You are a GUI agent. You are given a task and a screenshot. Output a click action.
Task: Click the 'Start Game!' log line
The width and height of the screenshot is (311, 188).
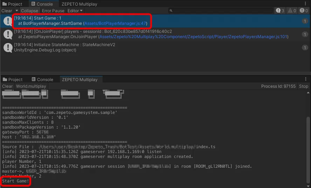coord(15,181)
